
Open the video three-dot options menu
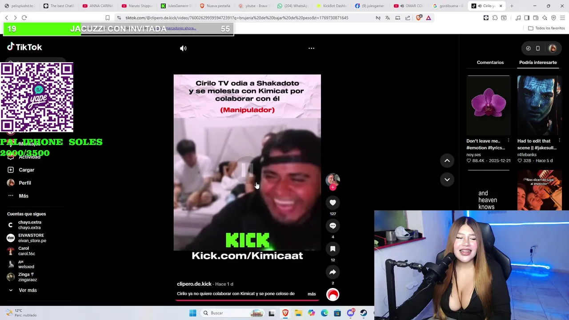(x=311, y=48)
